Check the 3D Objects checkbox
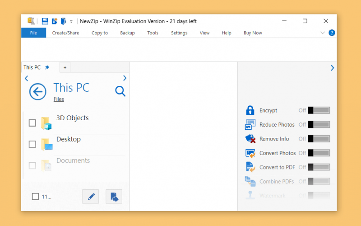361x226 pixels. pyautogui.click(x=32, y=123)
